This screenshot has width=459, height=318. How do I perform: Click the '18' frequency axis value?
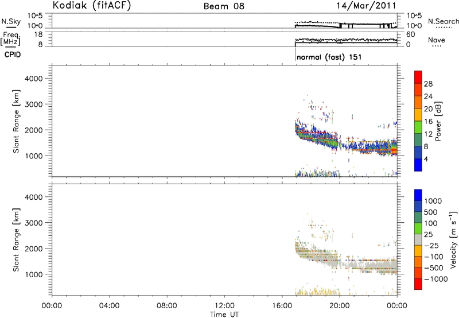[x=38, y=34]
